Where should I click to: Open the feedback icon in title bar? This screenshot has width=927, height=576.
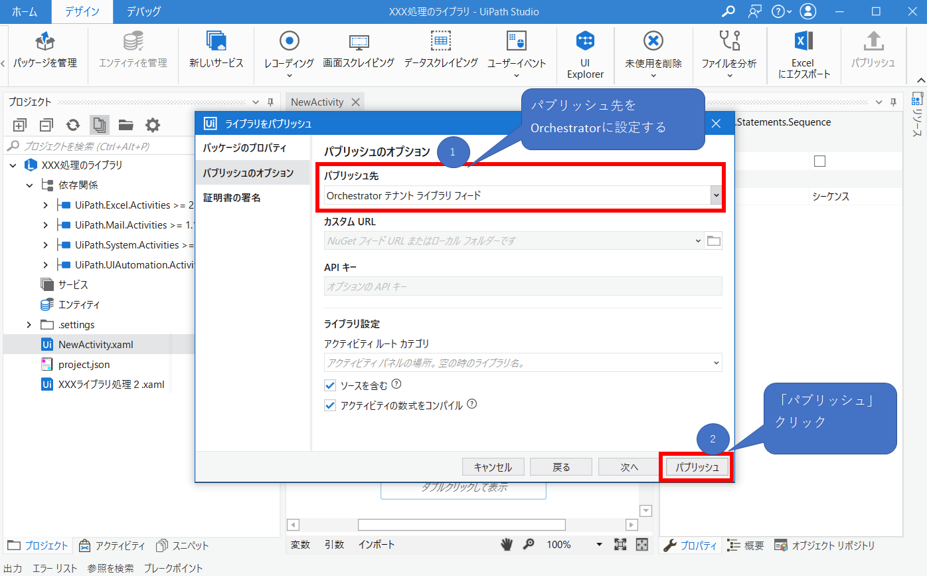click(754, 11)
